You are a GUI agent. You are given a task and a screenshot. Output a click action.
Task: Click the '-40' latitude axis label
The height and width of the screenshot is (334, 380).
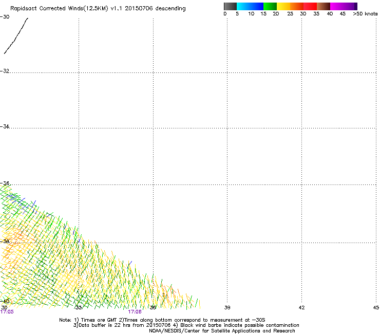click(5, 302)
